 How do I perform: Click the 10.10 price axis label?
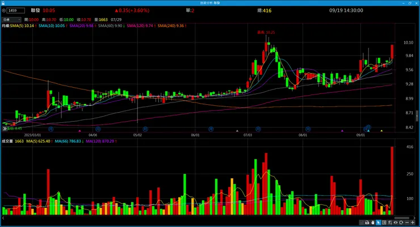point(408,42)
